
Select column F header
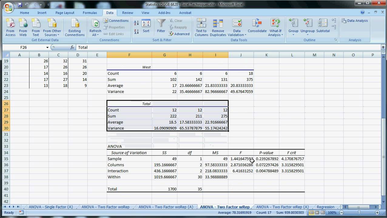[129, 55]
